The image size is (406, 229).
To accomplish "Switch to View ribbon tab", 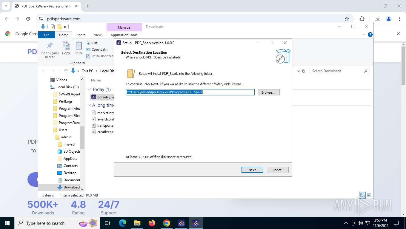I will click(98, 35).
